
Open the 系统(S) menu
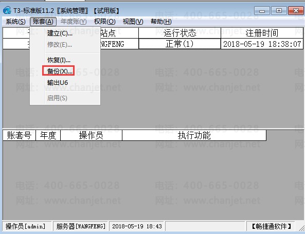pos(15,22)
